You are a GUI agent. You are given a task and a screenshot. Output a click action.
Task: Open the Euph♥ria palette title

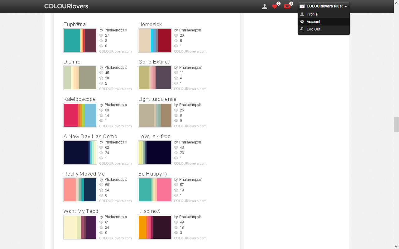[x=75, y=24]
